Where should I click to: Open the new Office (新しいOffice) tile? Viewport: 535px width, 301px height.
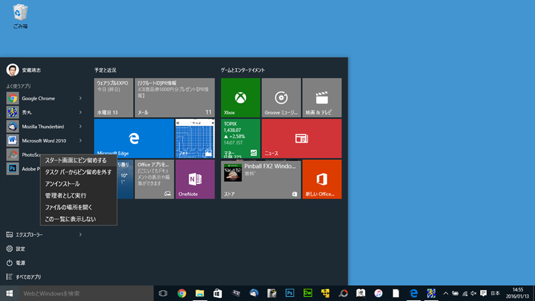(322, 179)
